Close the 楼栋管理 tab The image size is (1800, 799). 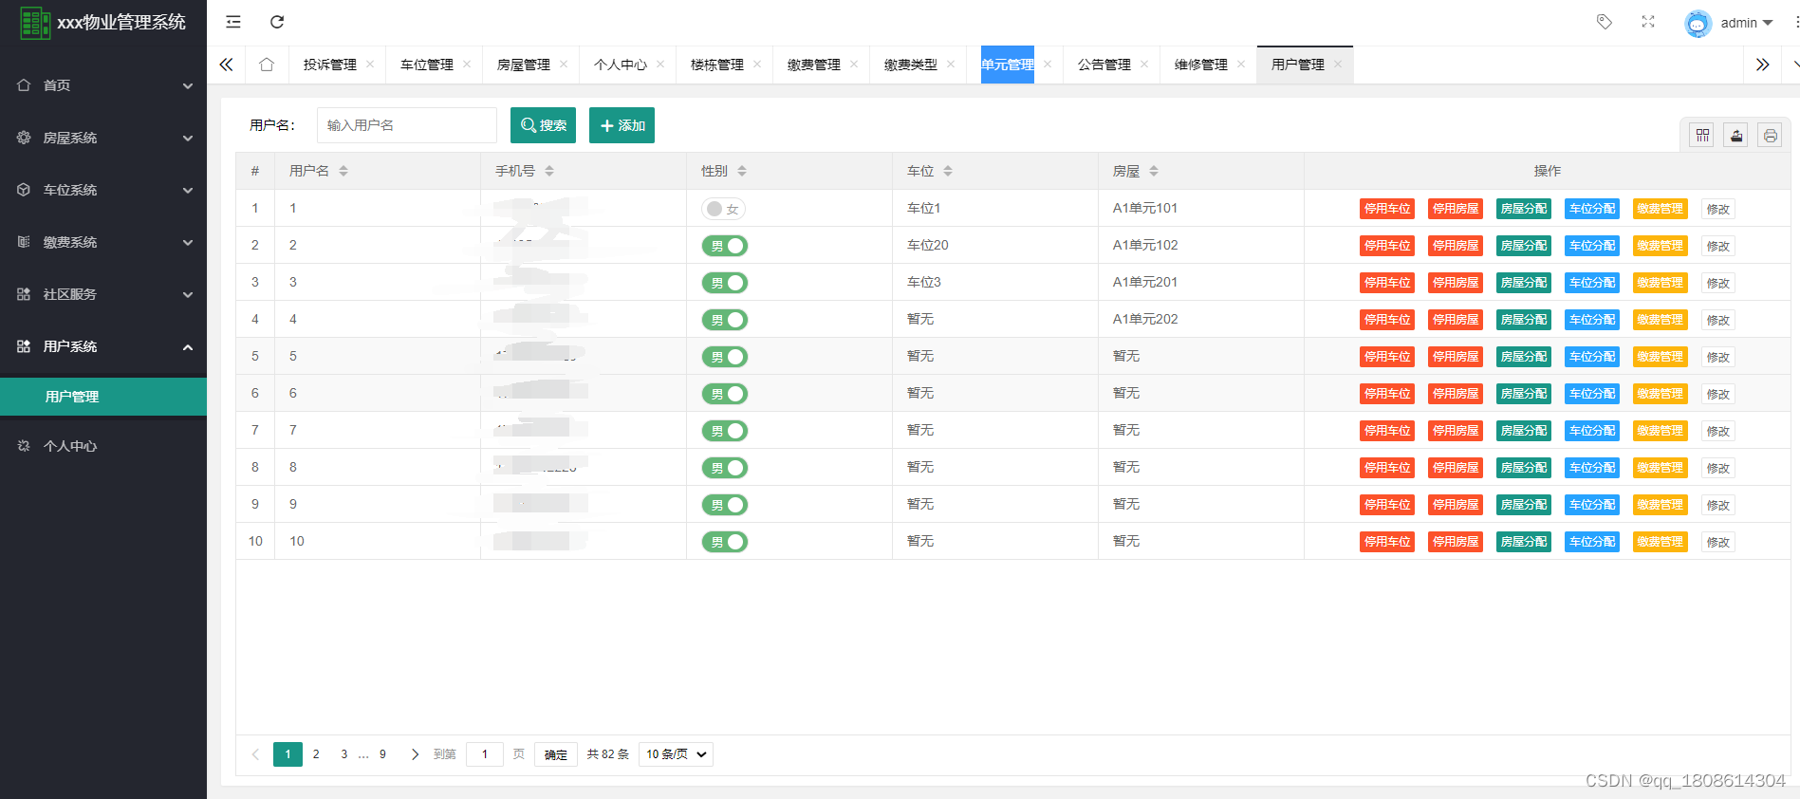point(757,65)
